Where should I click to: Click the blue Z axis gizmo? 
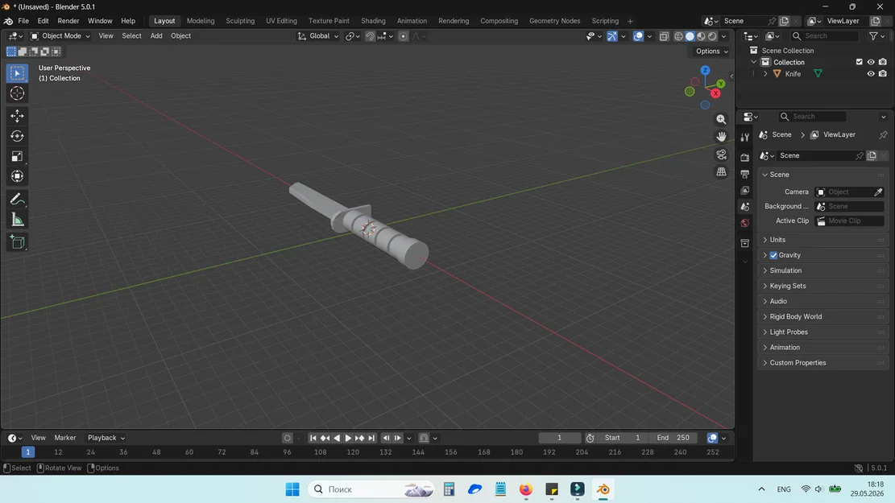click(x=706, y=70)
